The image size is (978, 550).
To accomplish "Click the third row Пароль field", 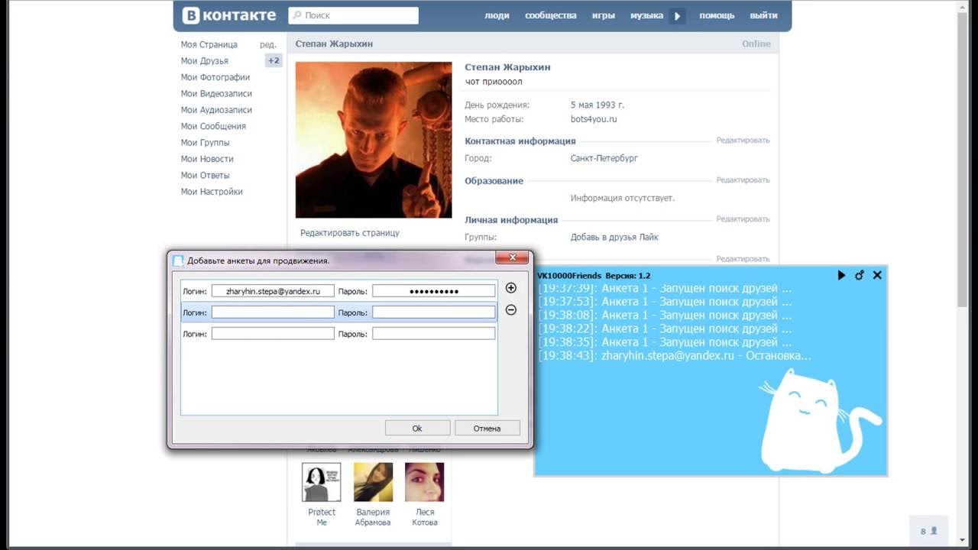I will 433,334.
